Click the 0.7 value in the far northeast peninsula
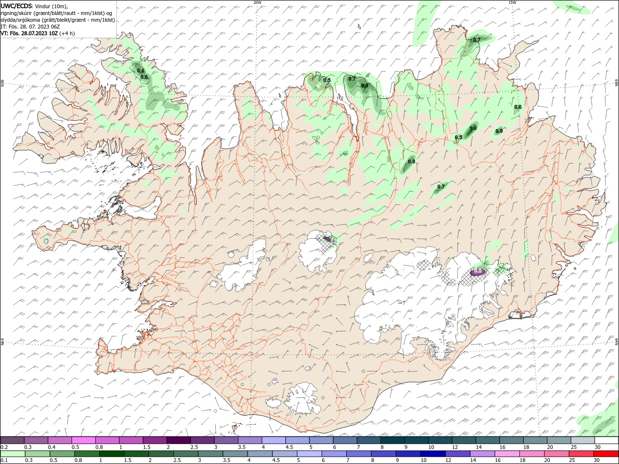The height and width of the screenshot is (464, 619). (477, 40)
